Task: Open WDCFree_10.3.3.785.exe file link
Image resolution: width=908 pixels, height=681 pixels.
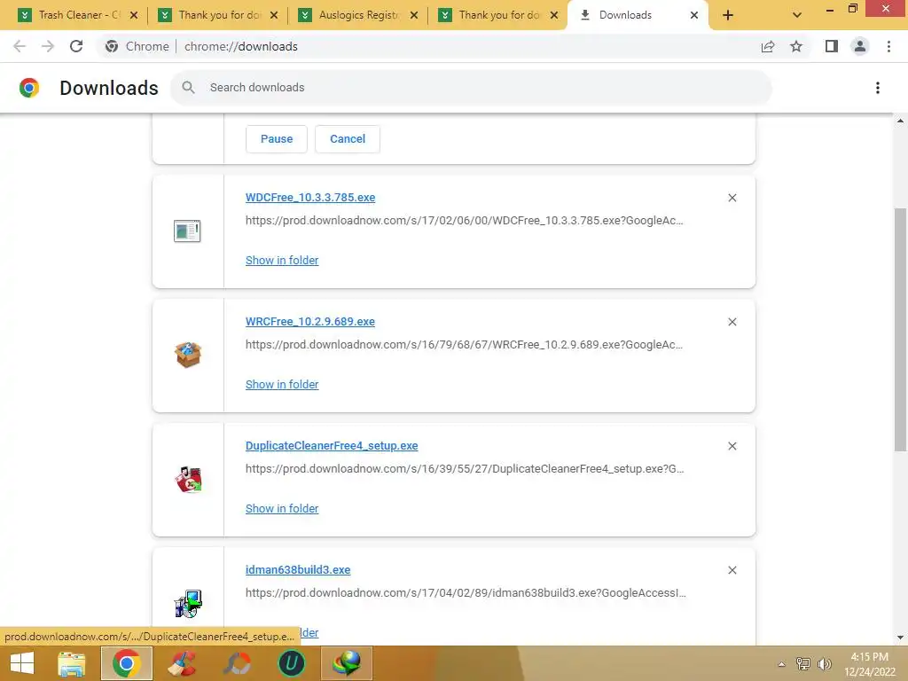Action: point(310,198)
